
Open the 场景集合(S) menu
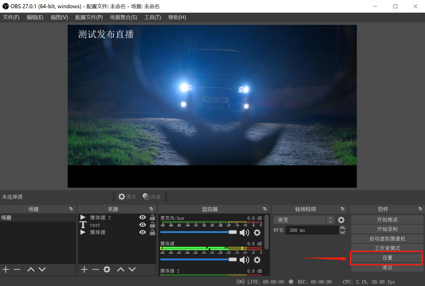pyautogui.click(x=123, y=17)
